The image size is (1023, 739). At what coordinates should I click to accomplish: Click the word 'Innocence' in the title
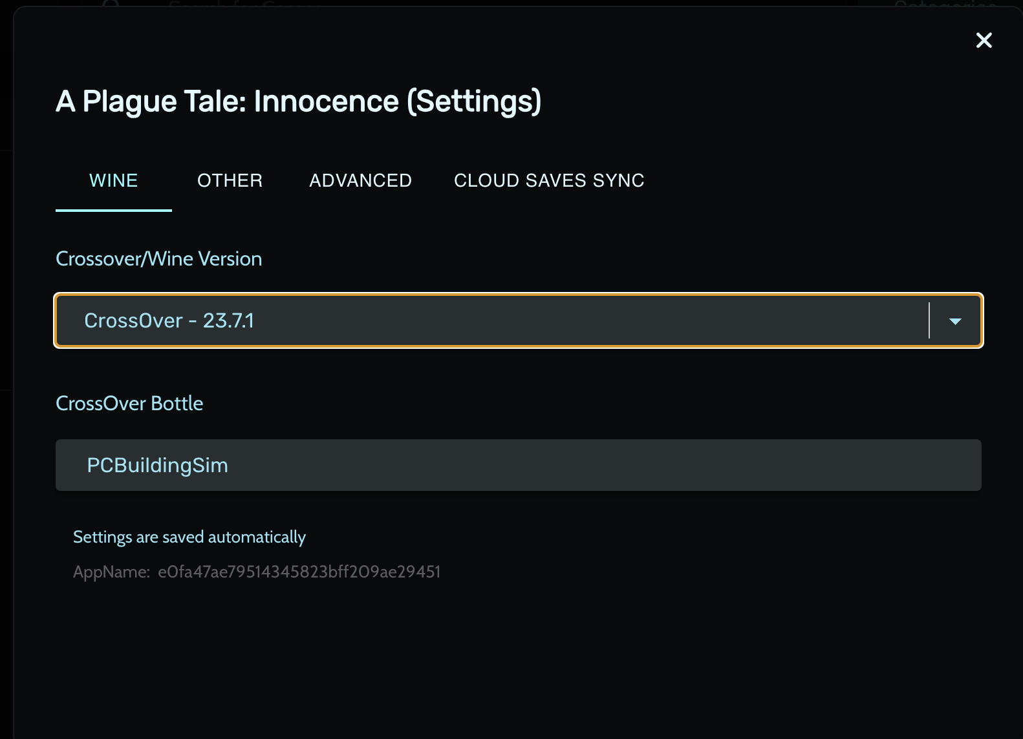(327, 101)
